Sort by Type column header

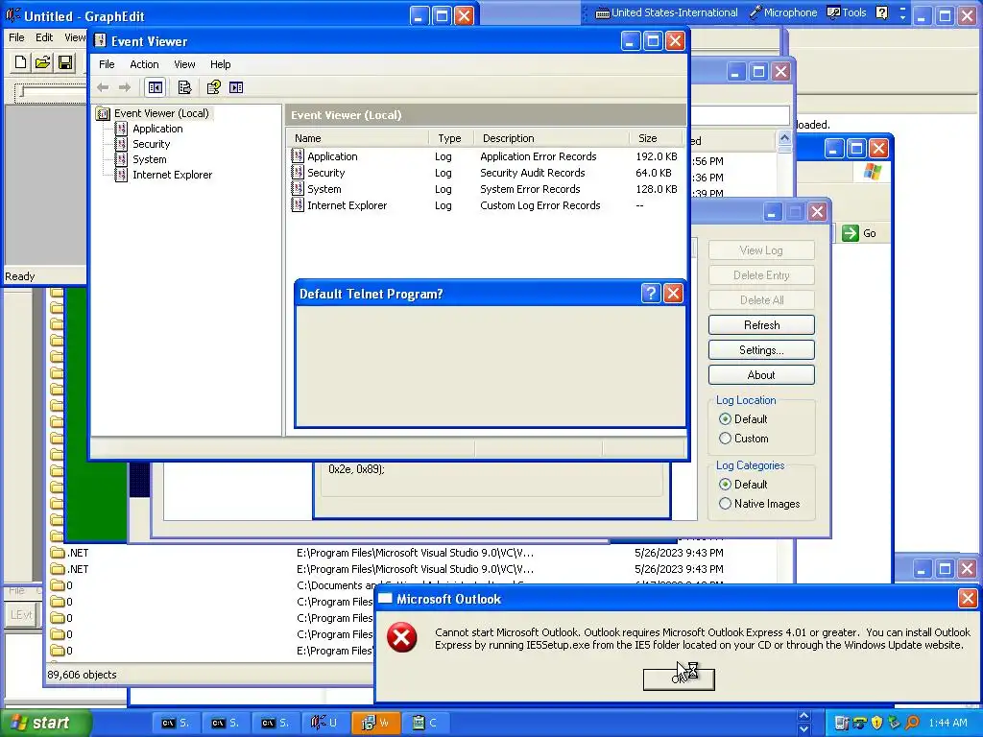click(x=451, y=138)
